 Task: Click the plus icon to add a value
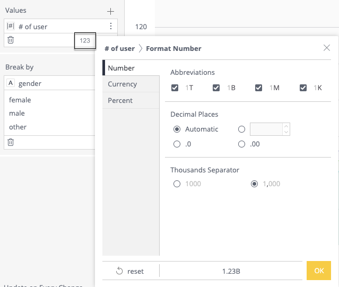point(110,11)
